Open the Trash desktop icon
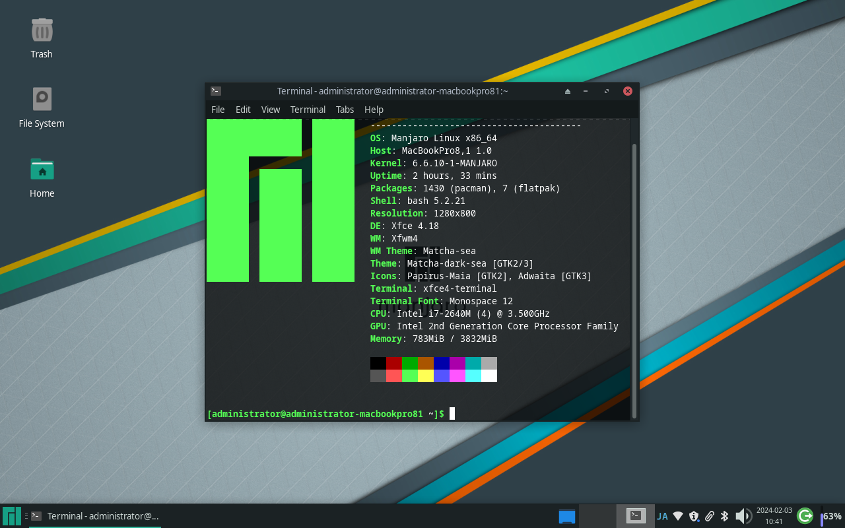 [x=42, y=31]
